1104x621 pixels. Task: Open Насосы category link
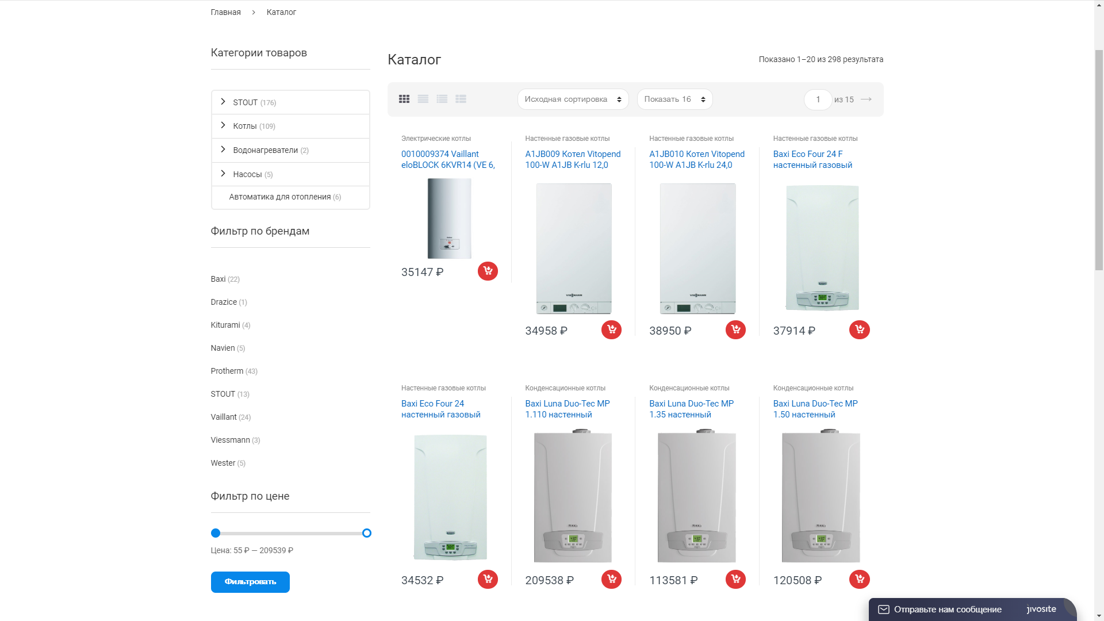click(x=247, y=174)
